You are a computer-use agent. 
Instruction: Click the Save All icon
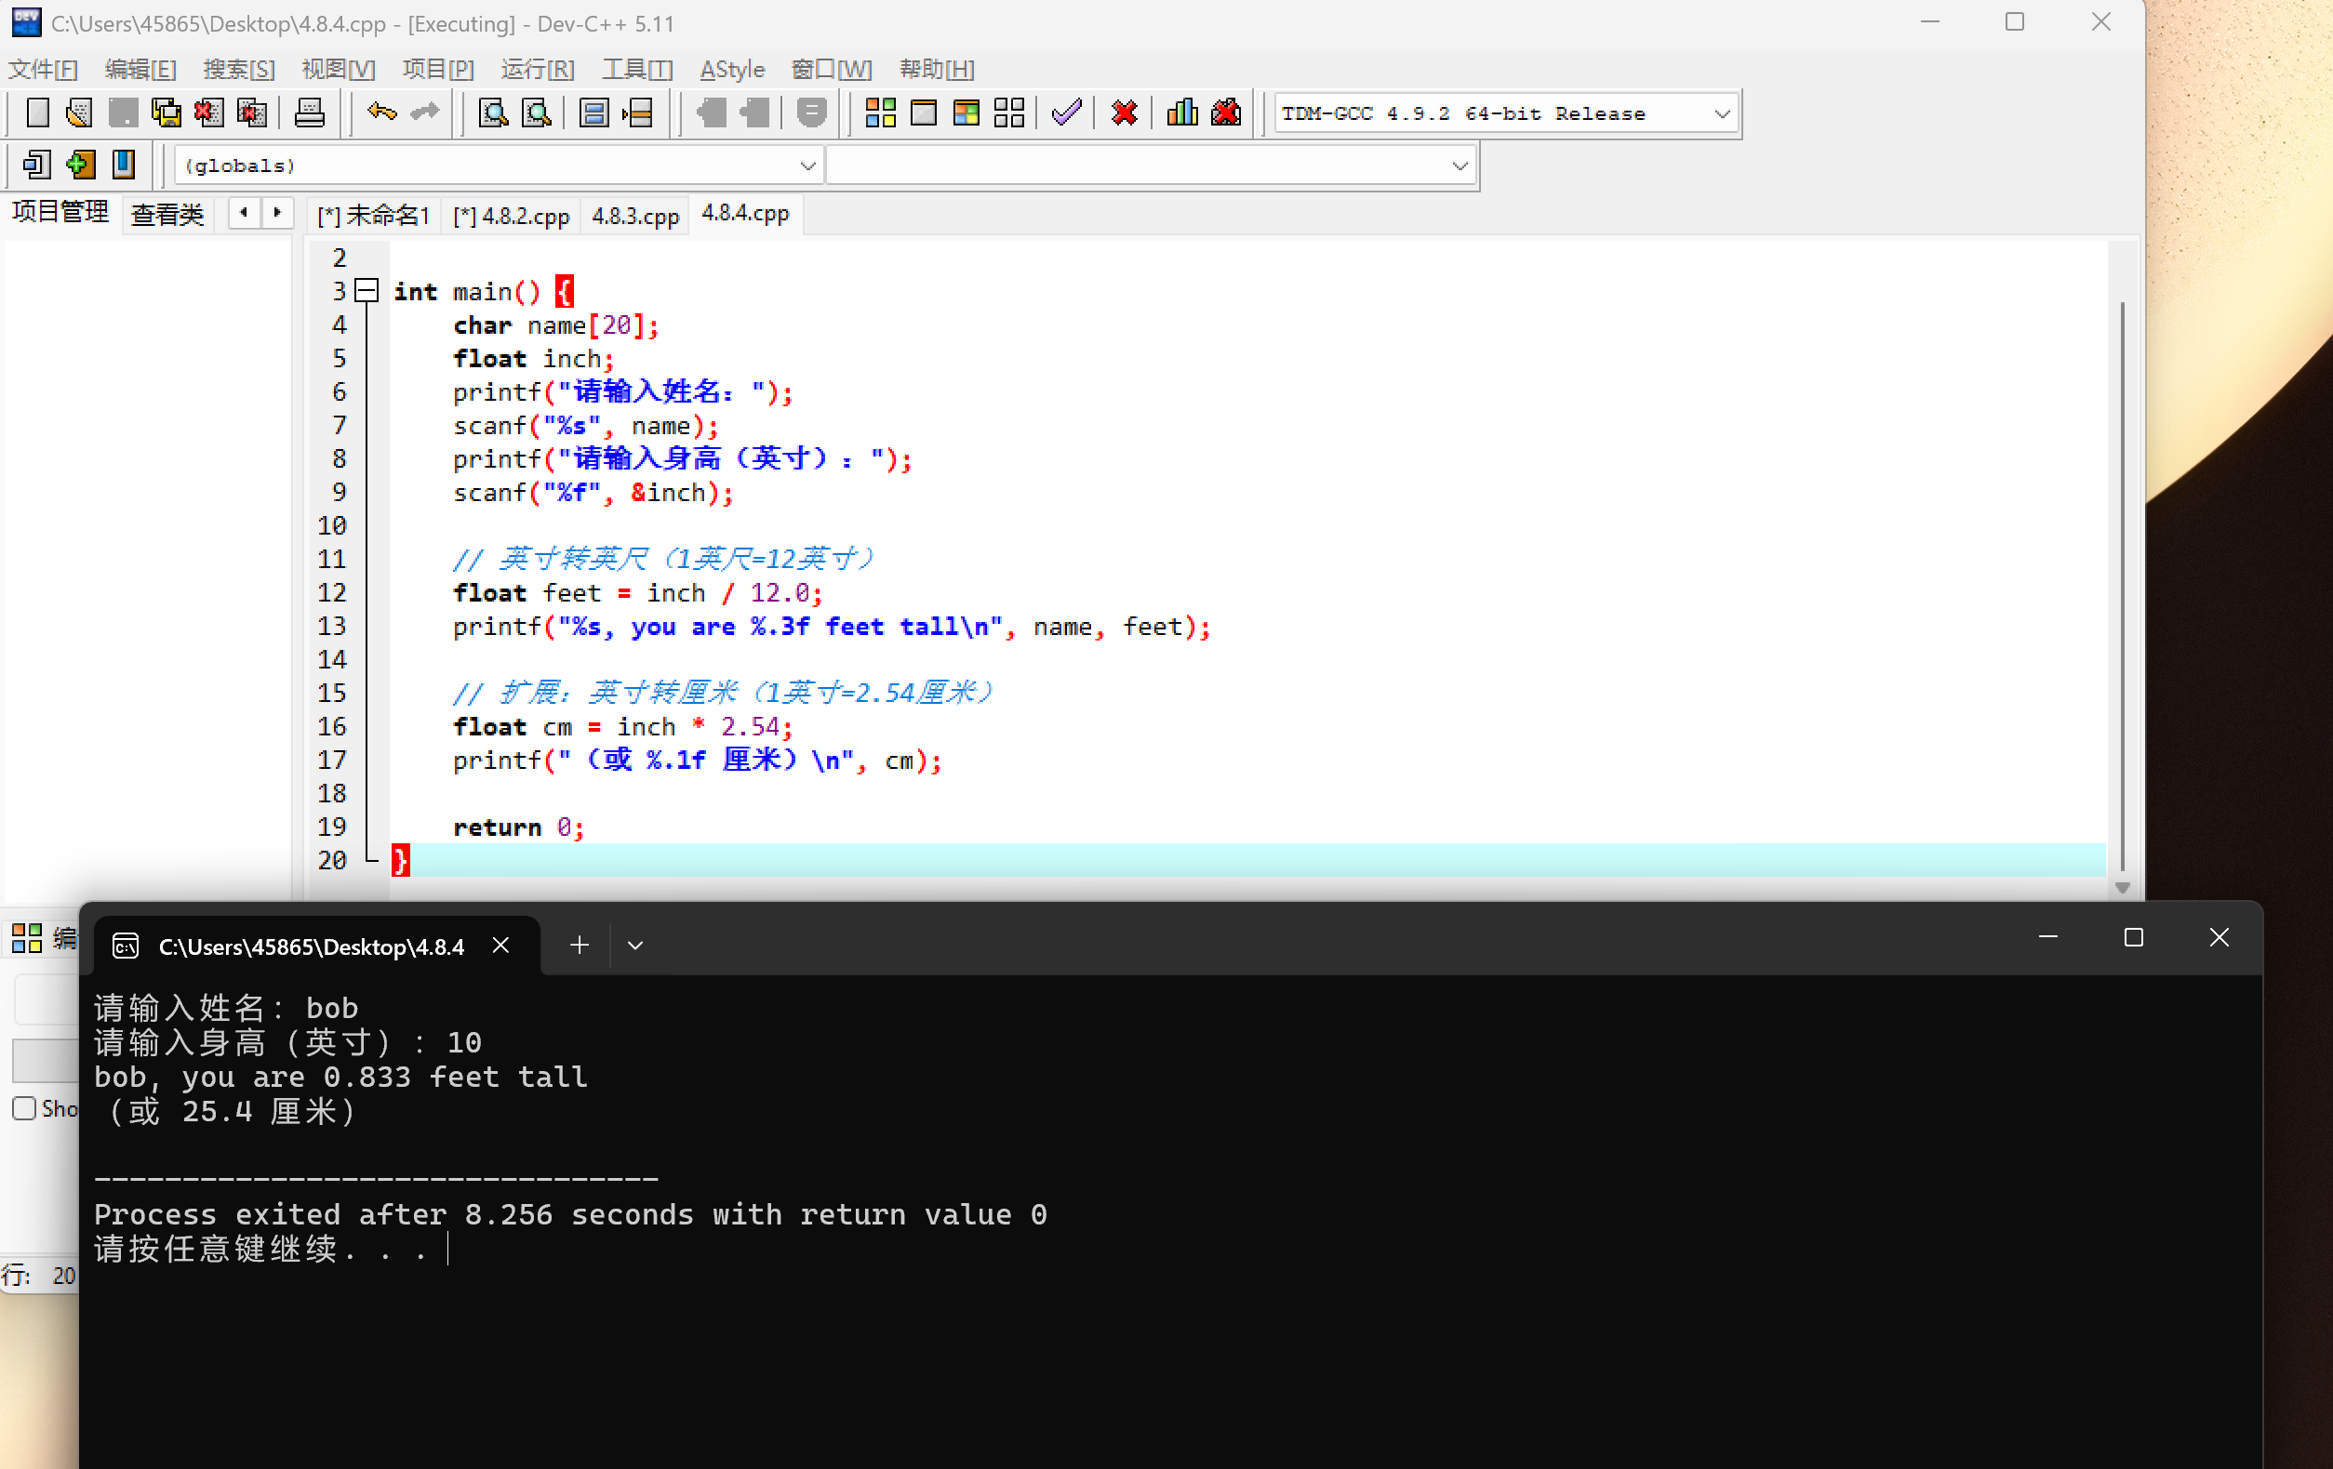tap(166, 113)
